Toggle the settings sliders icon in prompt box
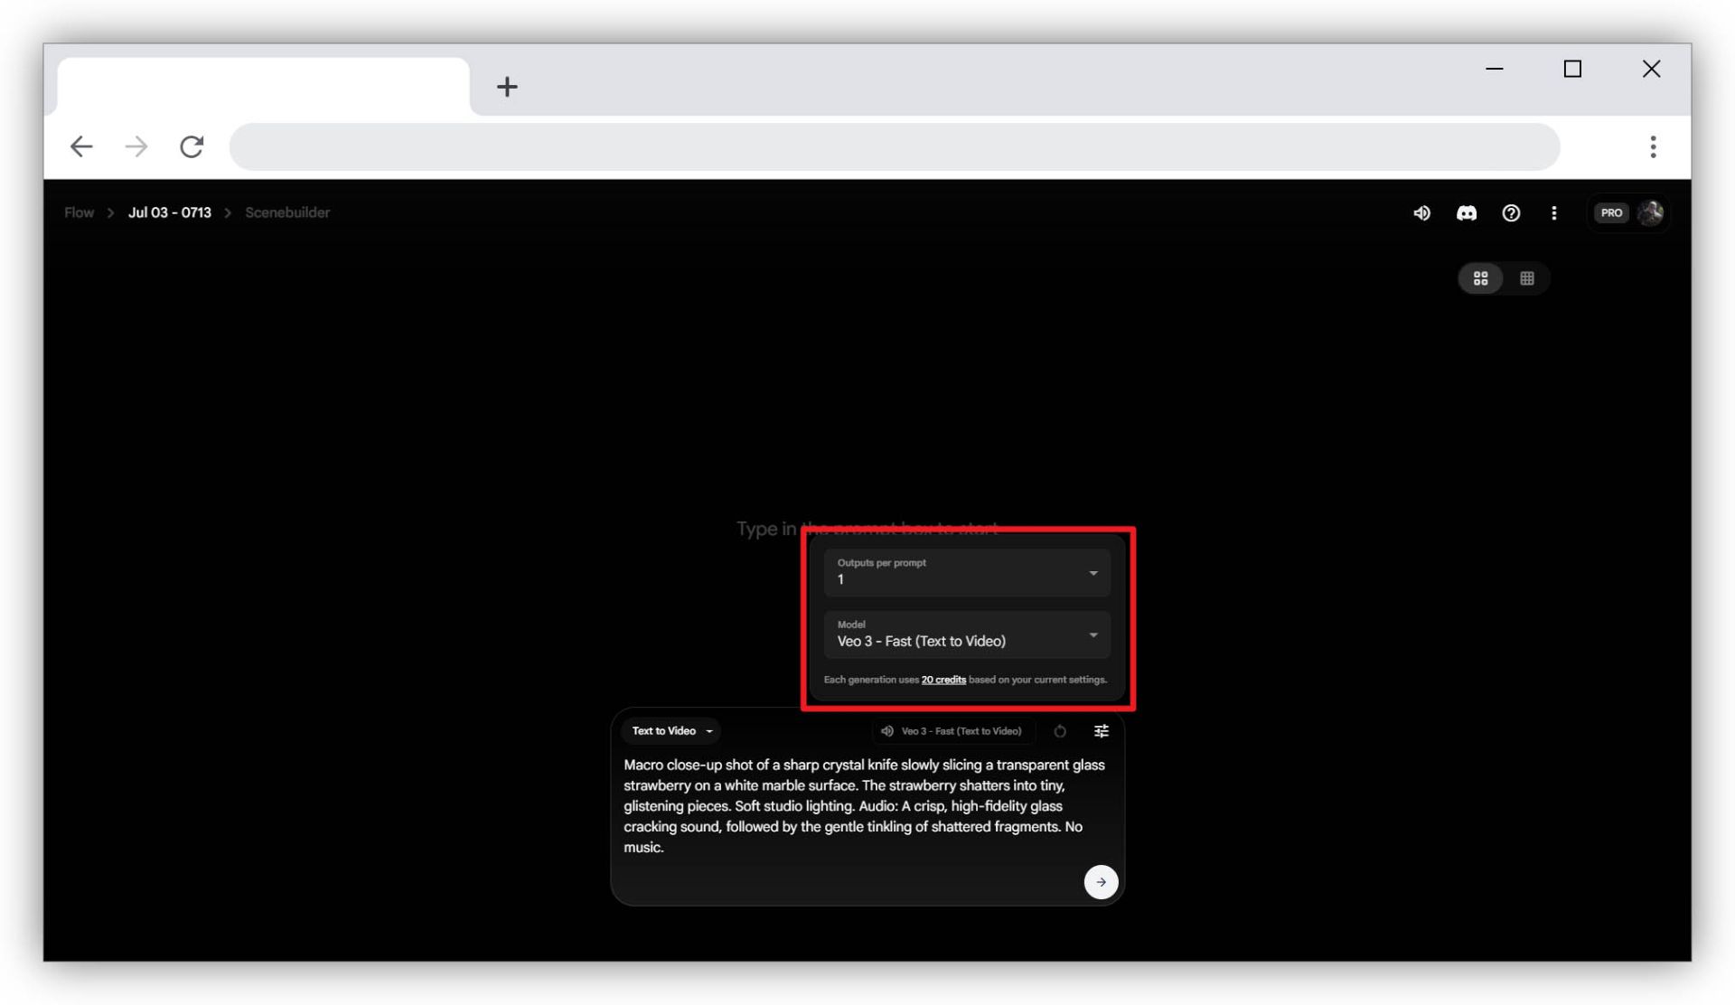The image size is (1735, 1005). tap(1102, 731)
